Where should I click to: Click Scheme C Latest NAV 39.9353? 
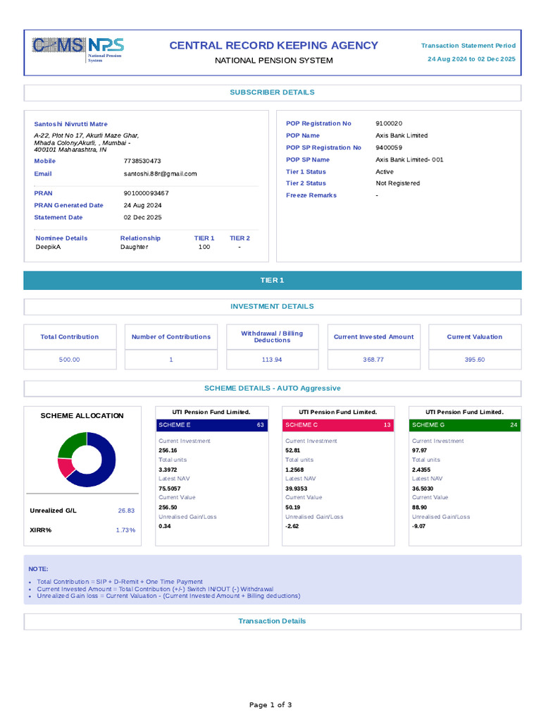coord(297,489)
